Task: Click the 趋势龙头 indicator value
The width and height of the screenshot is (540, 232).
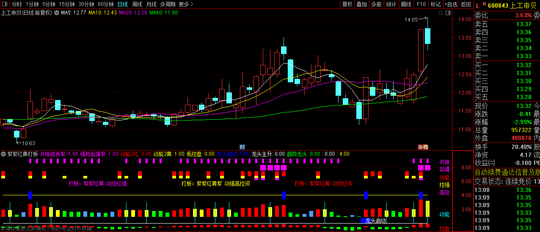Action: 303,154
